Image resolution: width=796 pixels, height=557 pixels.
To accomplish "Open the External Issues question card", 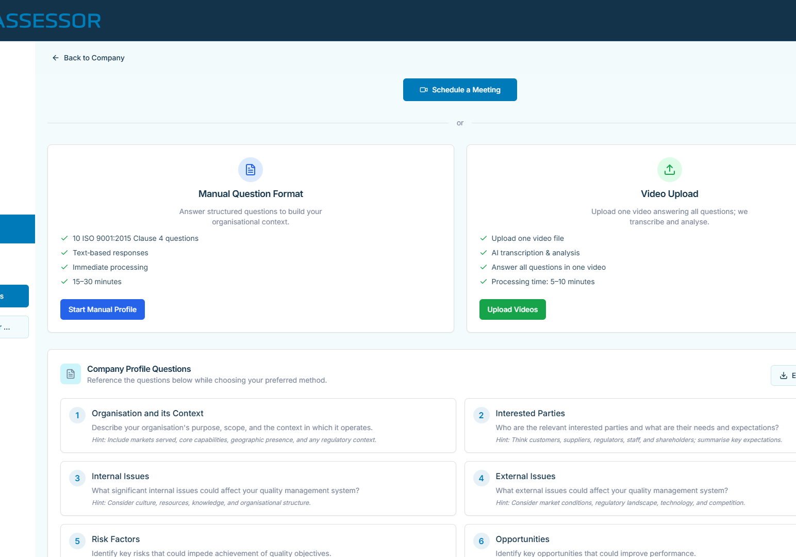I will tap(630, 488).
